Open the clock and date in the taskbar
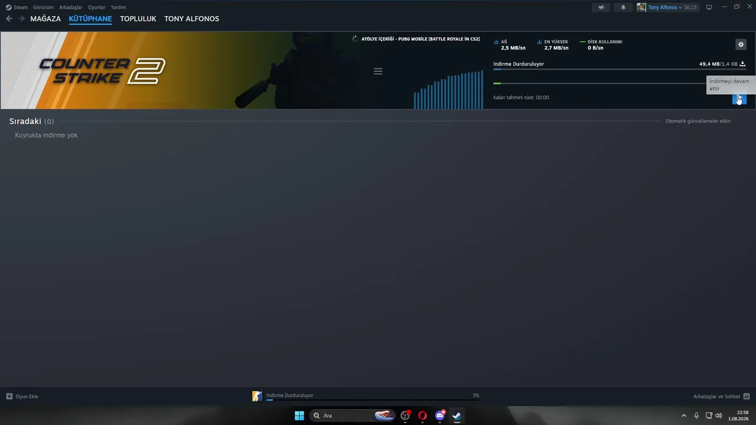 pos(739,416)
